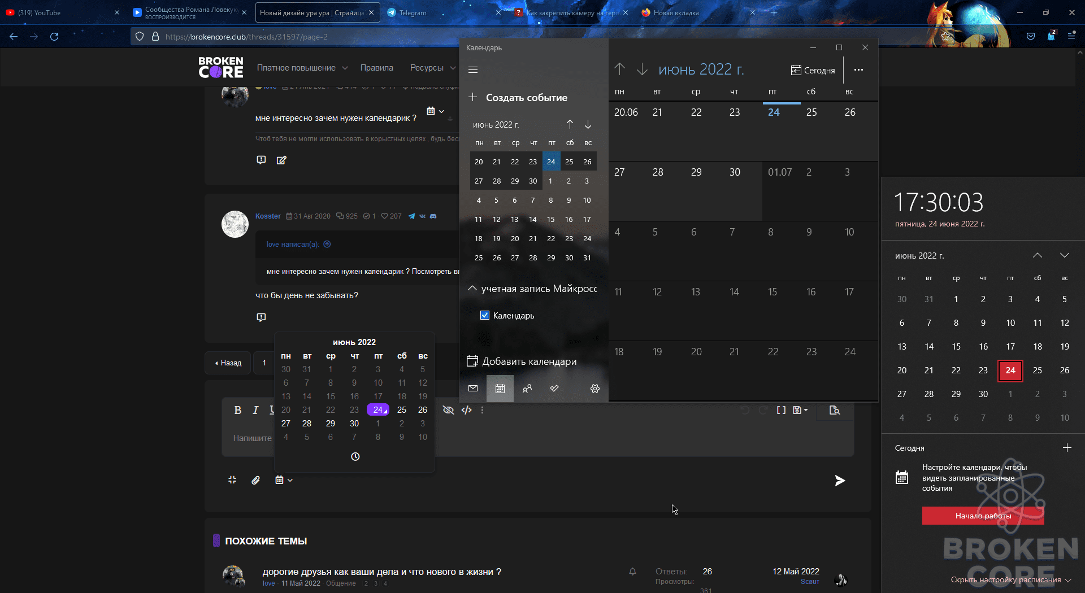
Task: Collapse the editor with the shrink icon
Action: click(x=232, y=480)
